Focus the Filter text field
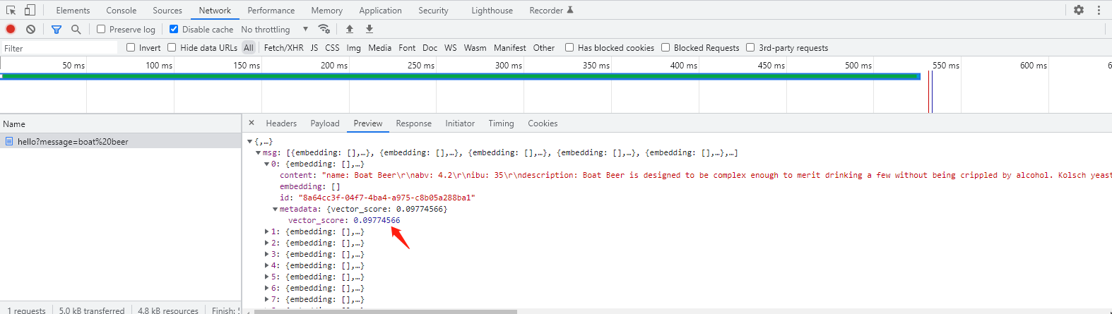This screenshot has width=1112, height=314. (59, 48)
